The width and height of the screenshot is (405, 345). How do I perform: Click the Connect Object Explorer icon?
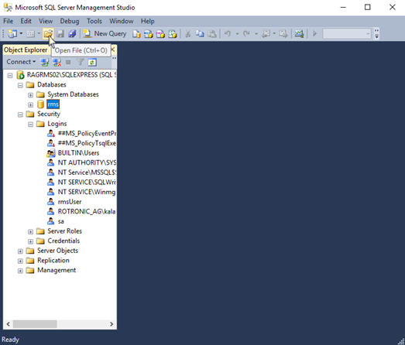click(x=45, y=62)
